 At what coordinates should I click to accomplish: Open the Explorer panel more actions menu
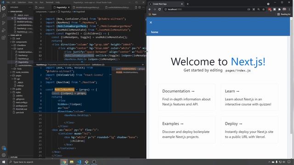tap(29, 7)
